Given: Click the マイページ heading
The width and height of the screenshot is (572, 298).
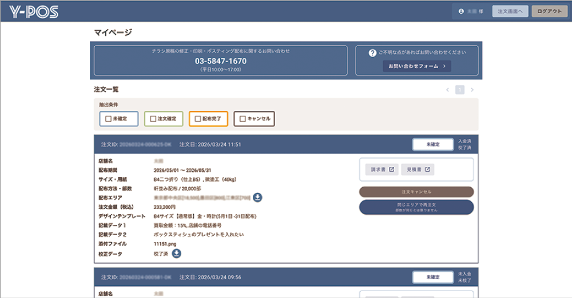Looking at the screenshot, I should [x=113, y=33].
